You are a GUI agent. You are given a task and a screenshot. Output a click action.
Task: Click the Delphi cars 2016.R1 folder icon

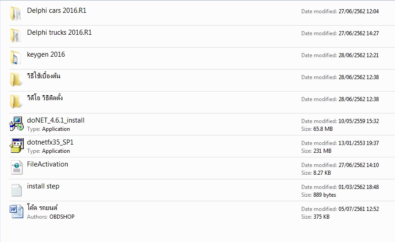point(16,14)
